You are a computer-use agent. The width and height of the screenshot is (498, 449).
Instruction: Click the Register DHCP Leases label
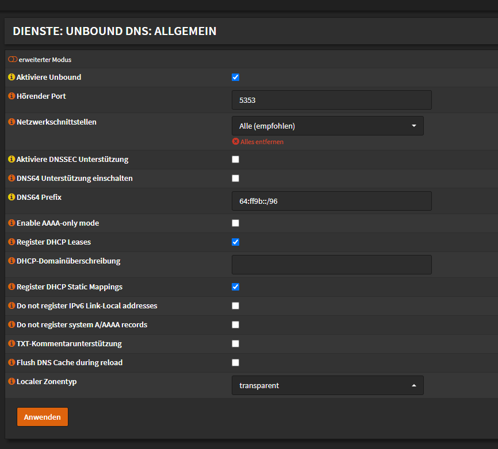53,242
